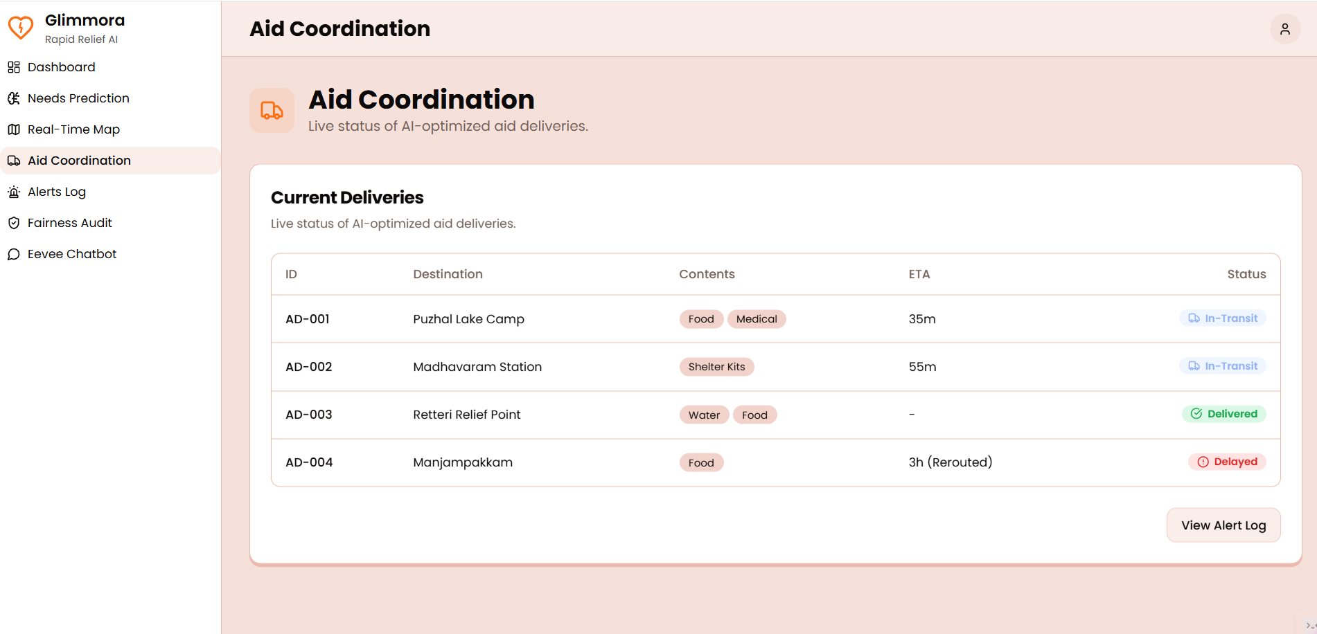Open the user profile icon
This screenshot has height=634, width=1317.
click(1284, 29)
